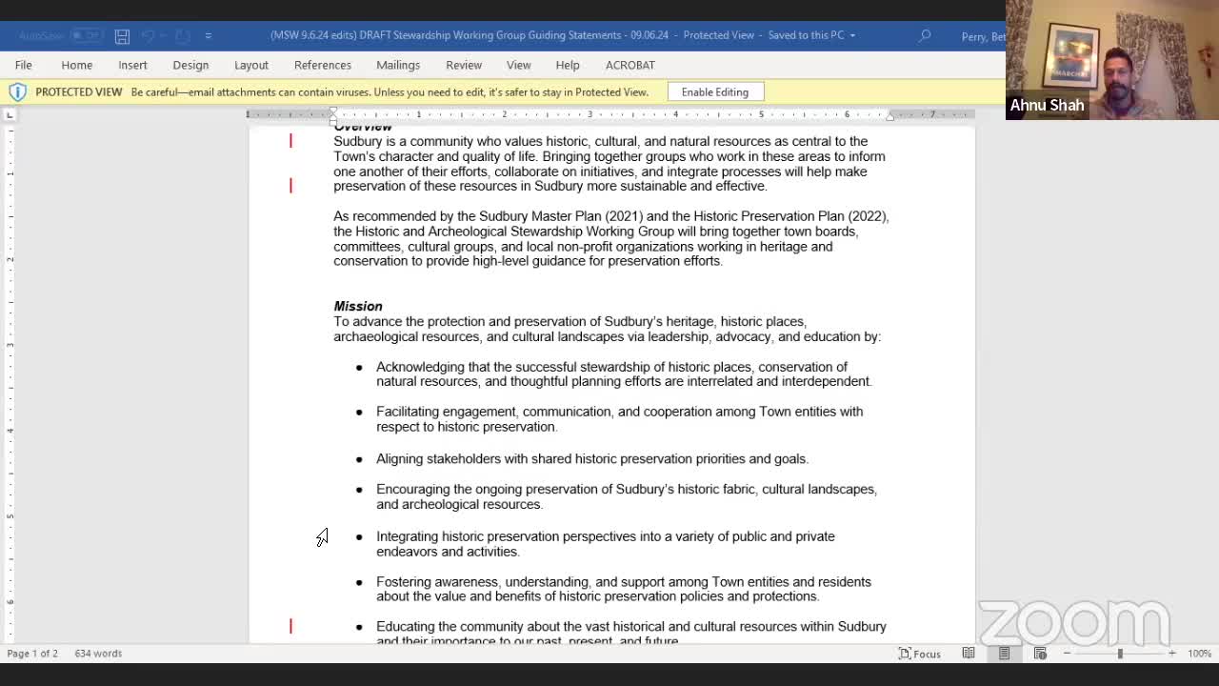Switch to the Home tab
The width and height of the screenshot is (1219, 686).
click(x=77, y=65)
